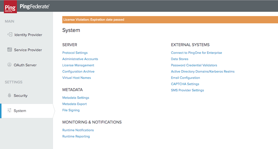Click the PingFederate title text
Screen dimensions: 278x149
(35, 7)
